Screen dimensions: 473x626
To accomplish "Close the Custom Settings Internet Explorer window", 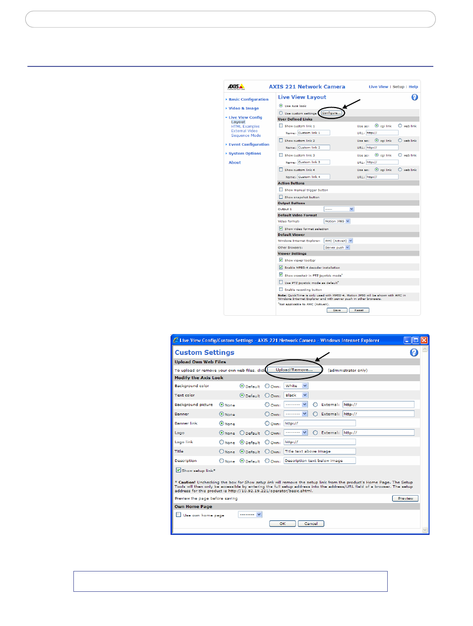I will point(424,340).
